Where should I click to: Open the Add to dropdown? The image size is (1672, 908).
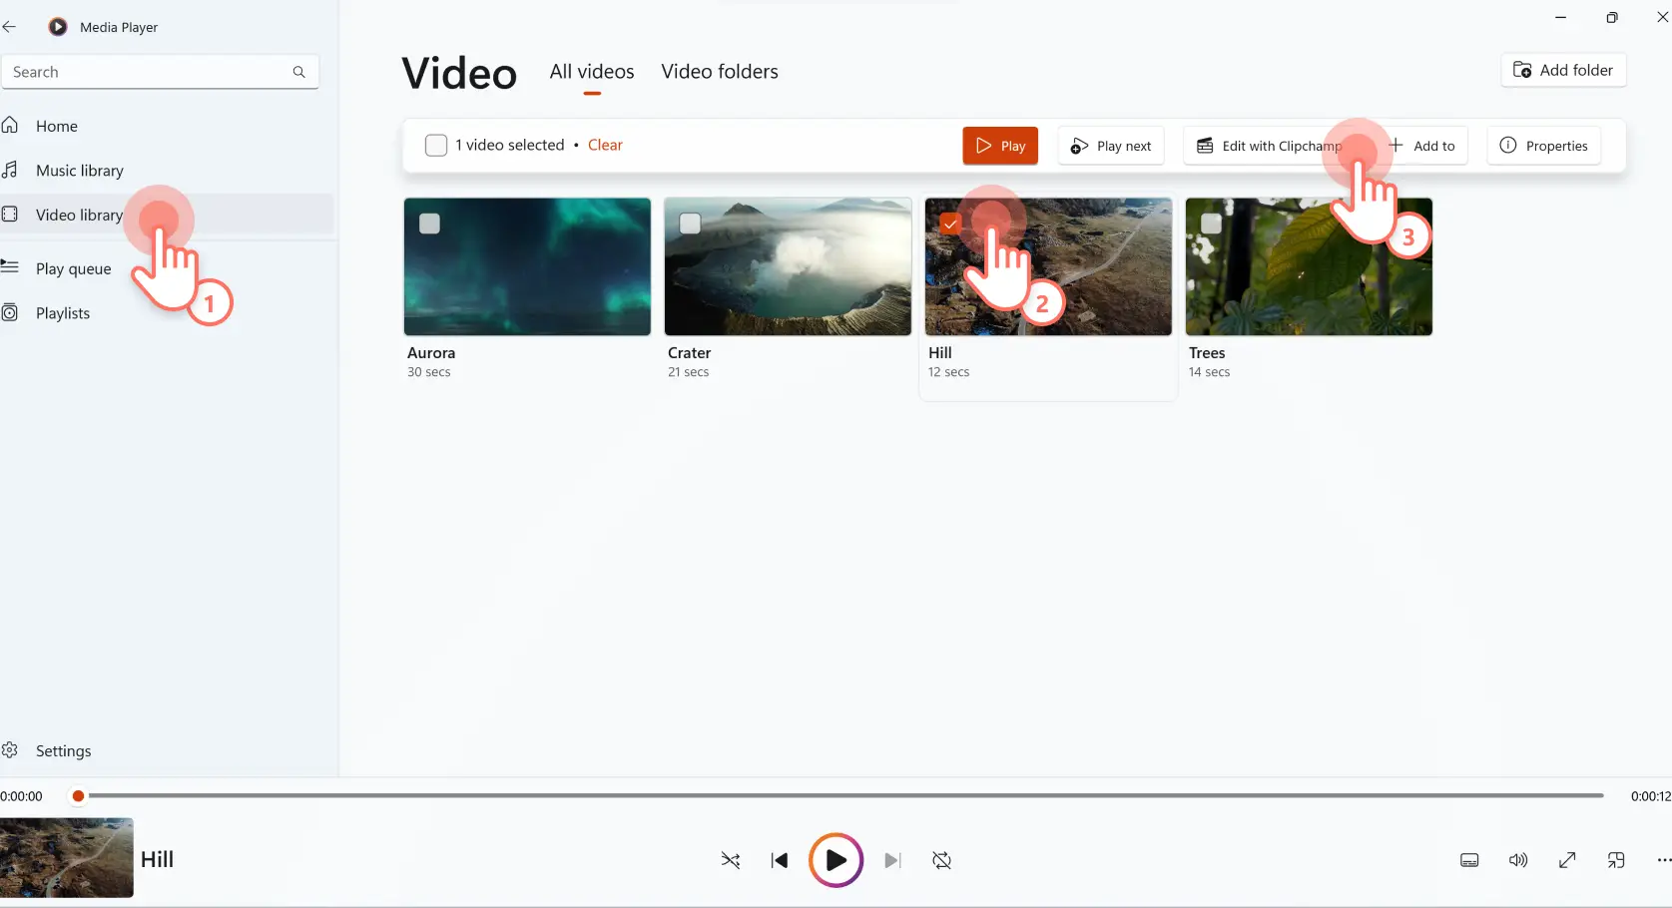pos(1424,145)
